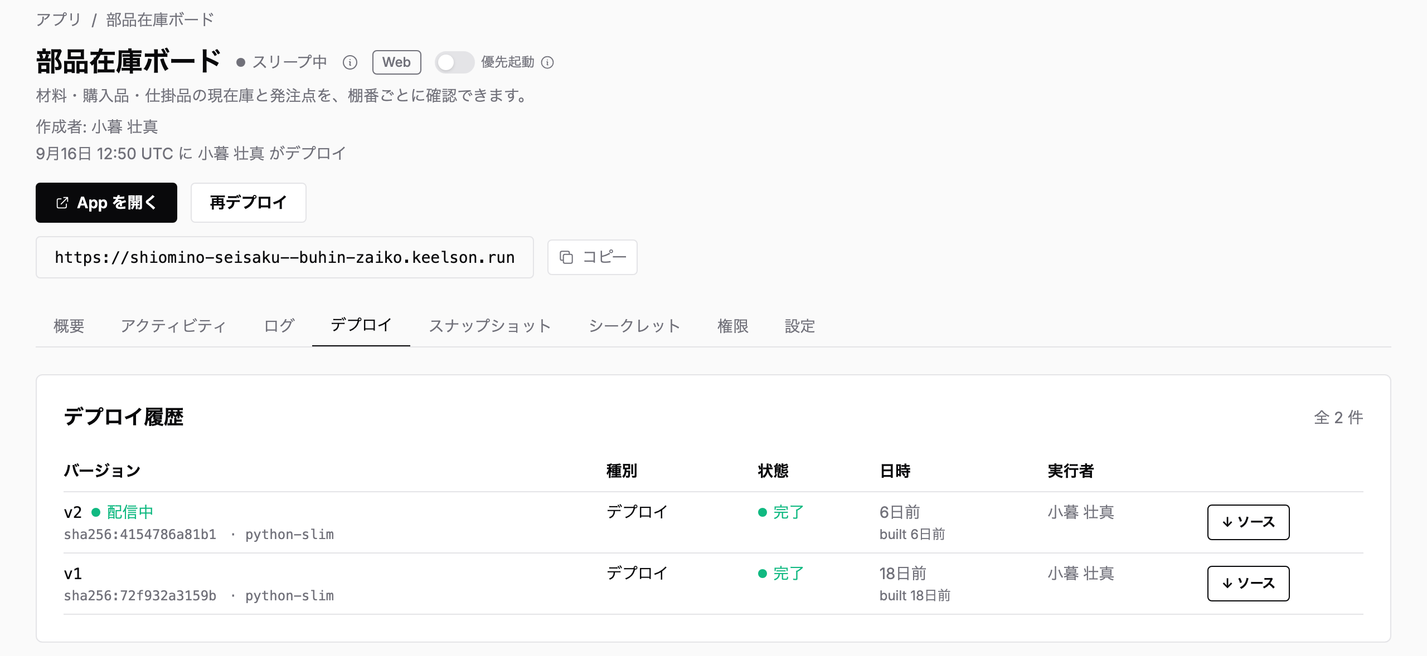Select the デプロイ tab
The width and height of the screenshot is (1427, 656).
(x=361, y=325)
